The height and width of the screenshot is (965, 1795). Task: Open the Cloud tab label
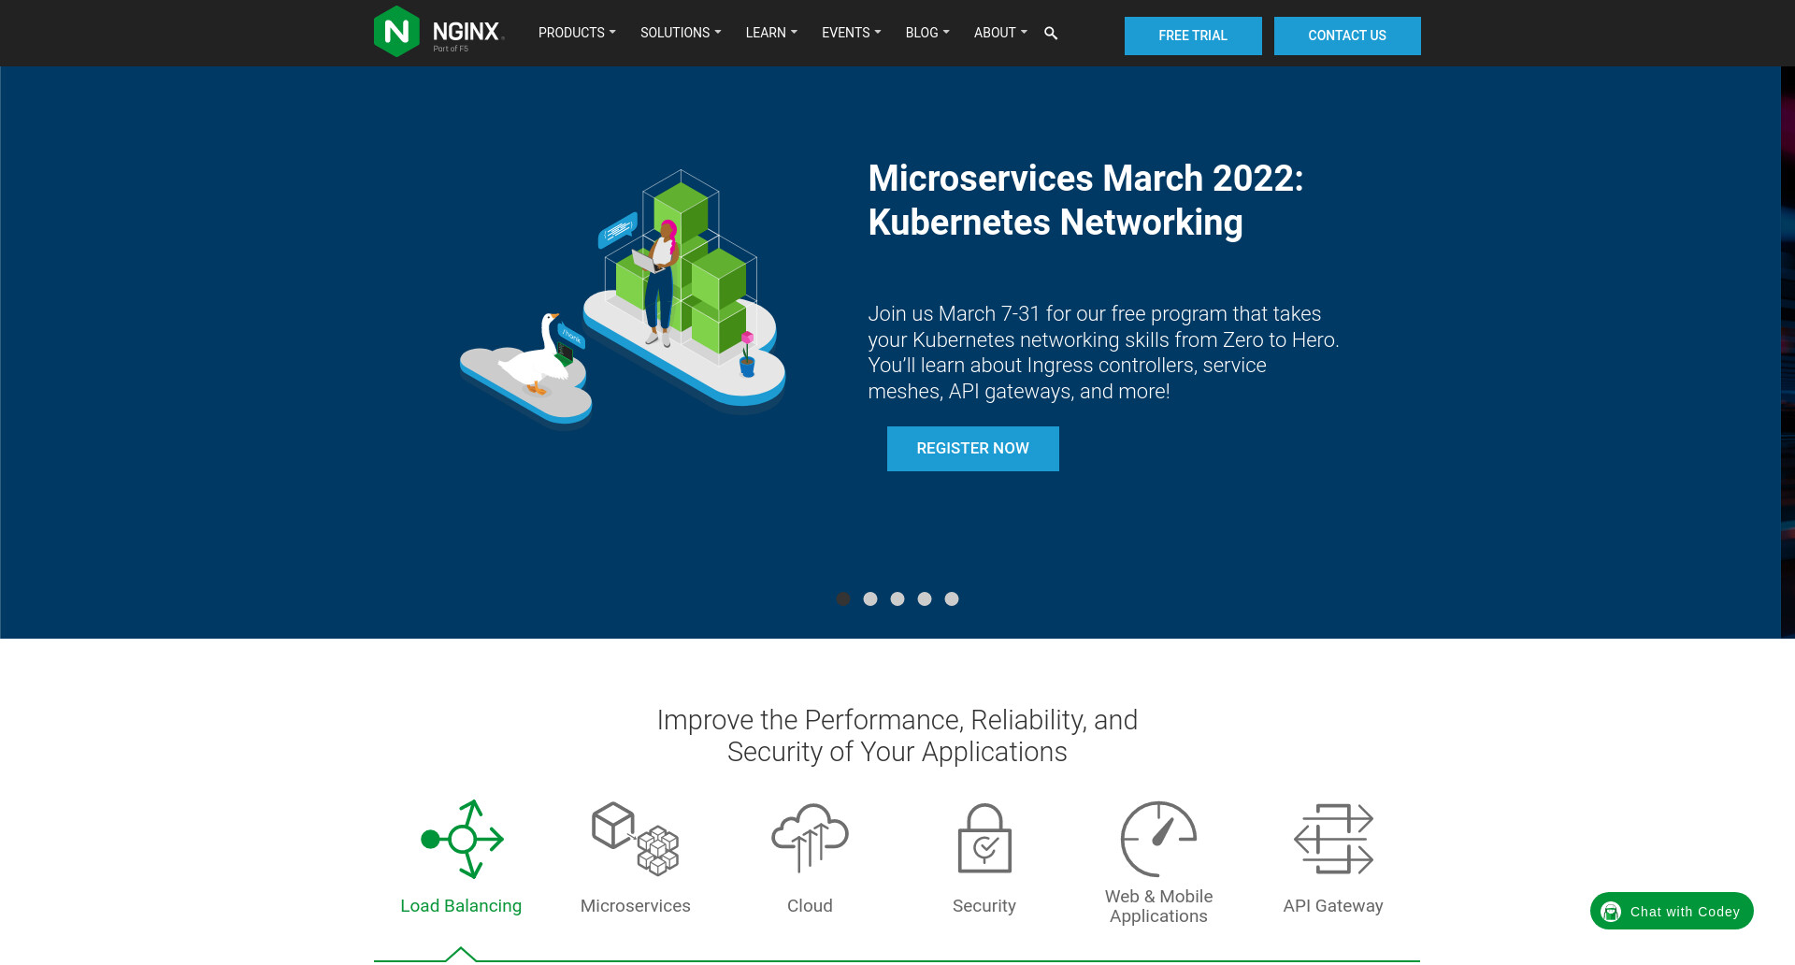(810, 906)
